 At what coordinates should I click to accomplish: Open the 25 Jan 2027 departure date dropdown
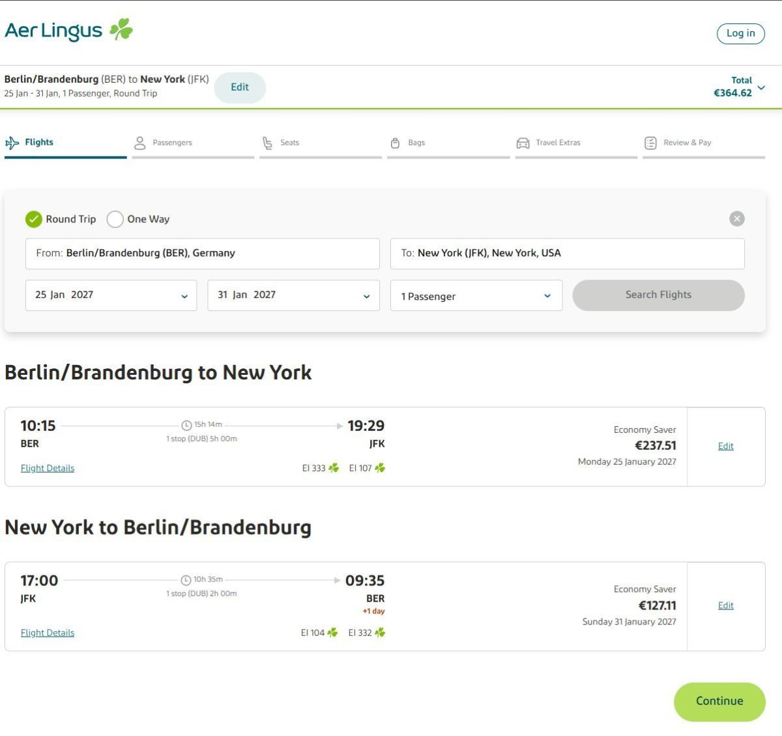(x=111, y=295)
